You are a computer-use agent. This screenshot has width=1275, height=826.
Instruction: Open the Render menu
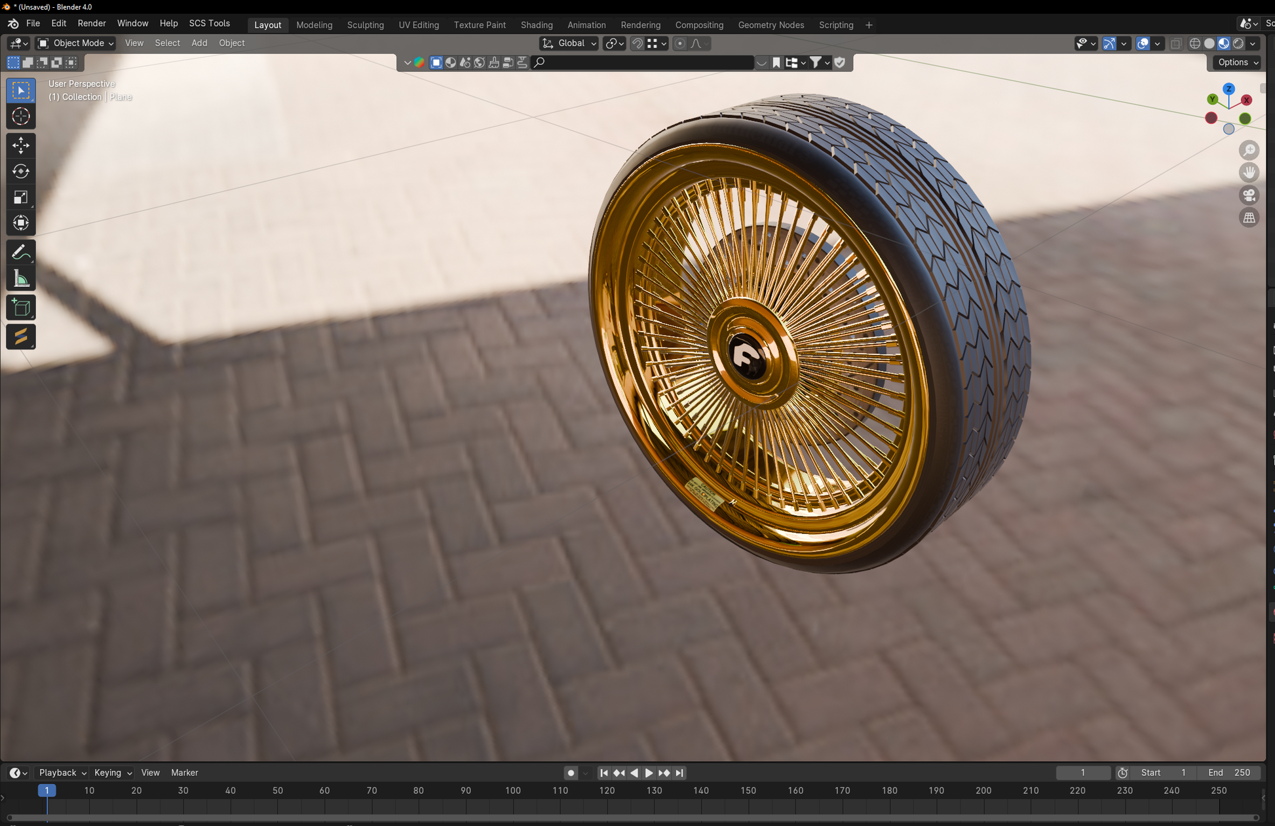(91, 24)
